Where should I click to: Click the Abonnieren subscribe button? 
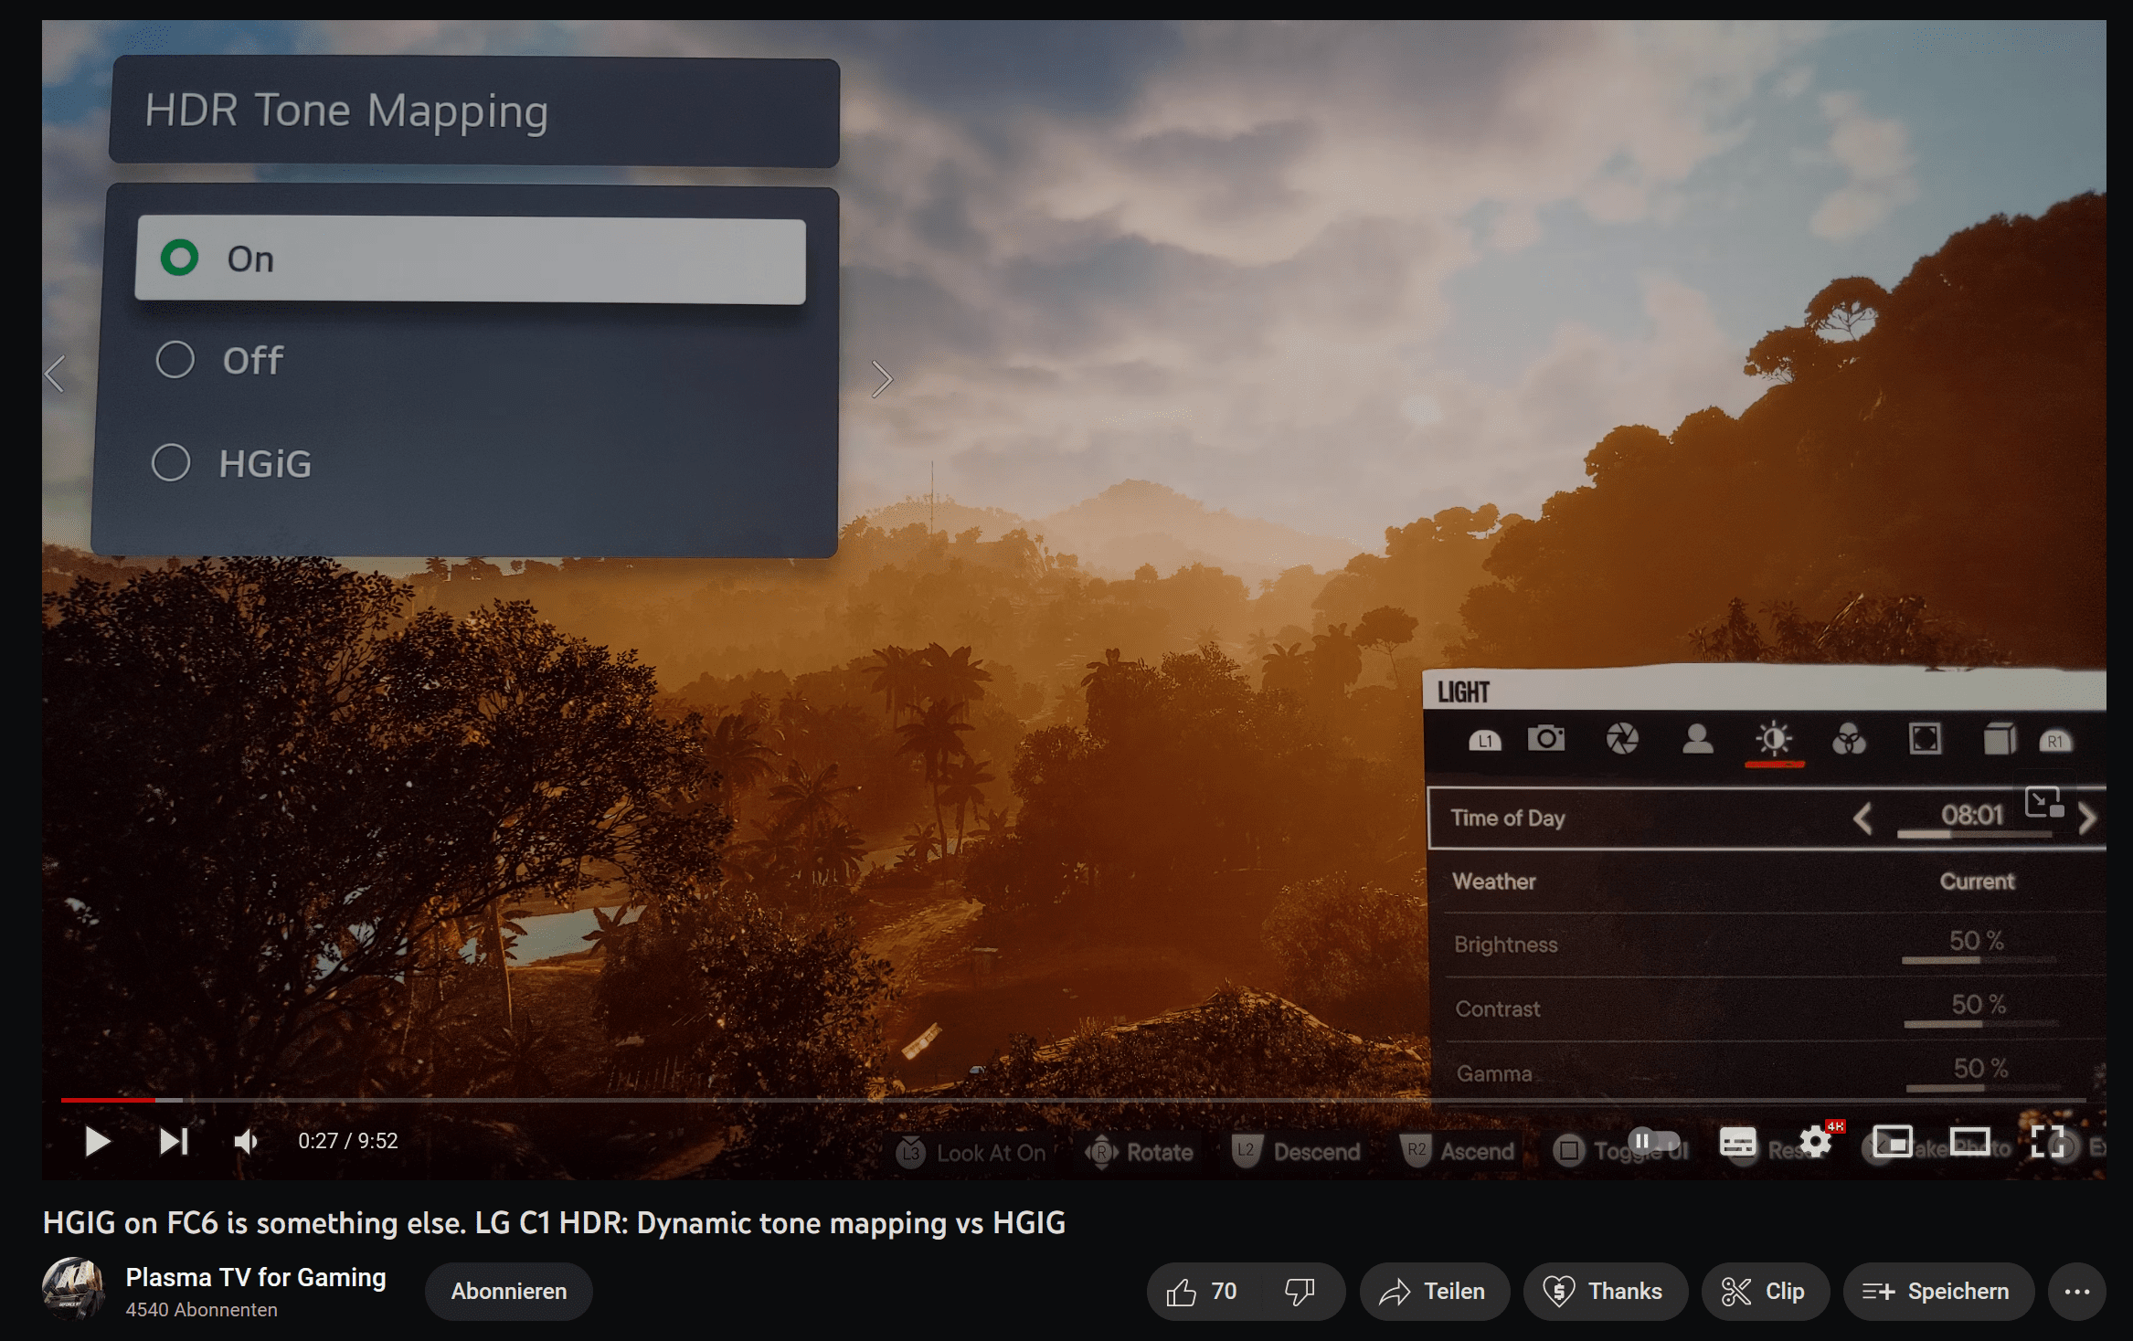click(508, 1291)
